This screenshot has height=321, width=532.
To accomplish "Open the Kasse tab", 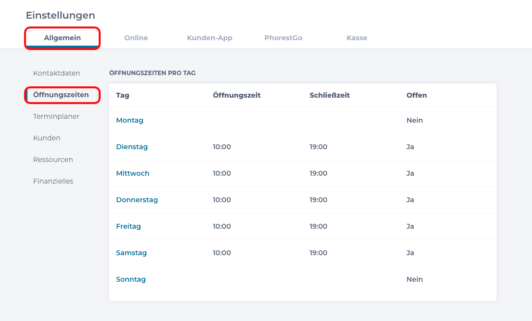I will [x=357, y=38].
